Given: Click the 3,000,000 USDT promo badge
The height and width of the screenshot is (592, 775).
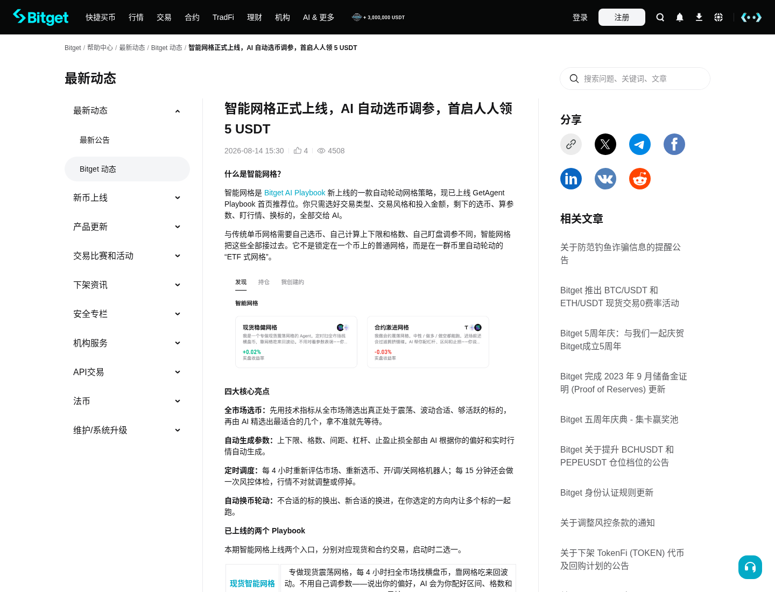Looking at the screenshot, I should point(378,17).
